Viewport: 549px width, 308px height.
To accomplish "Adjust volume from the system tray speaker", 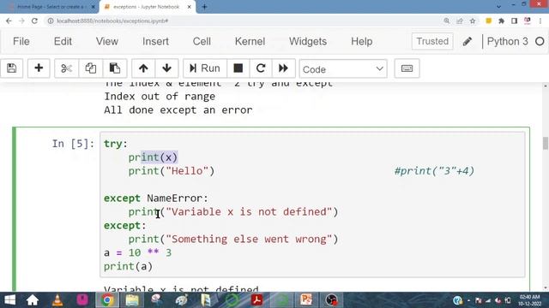I will pyautogui.click(x=498, y=300).
